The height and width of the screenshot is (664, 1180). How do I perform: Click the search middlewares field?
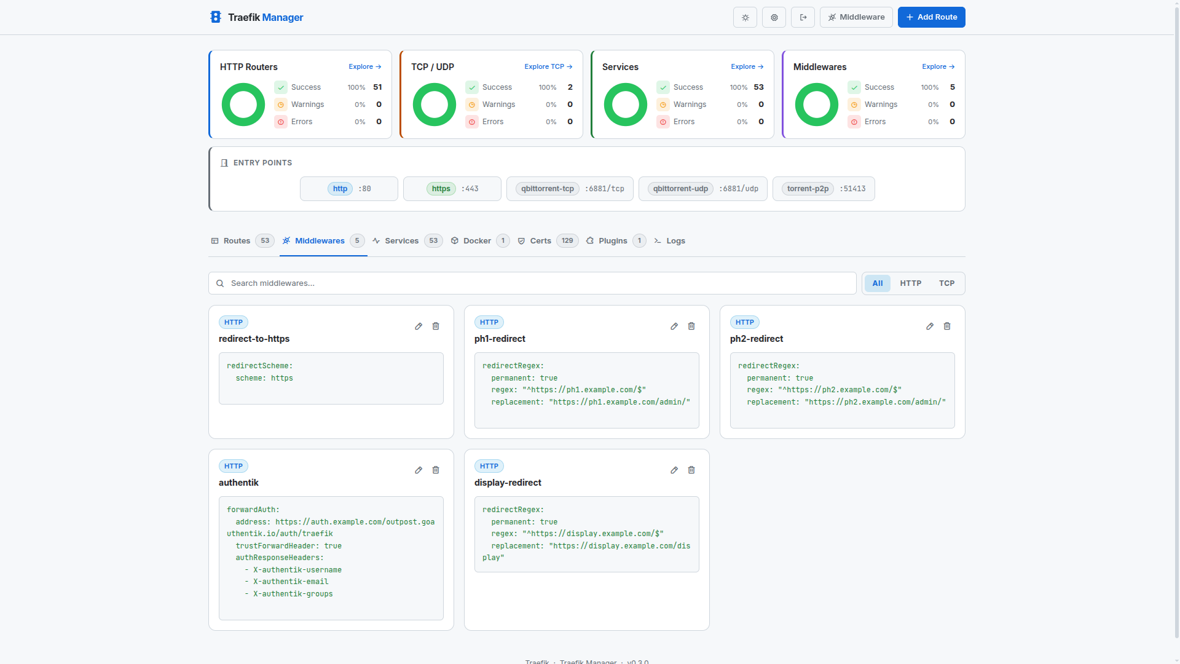[x=532, y=283]
